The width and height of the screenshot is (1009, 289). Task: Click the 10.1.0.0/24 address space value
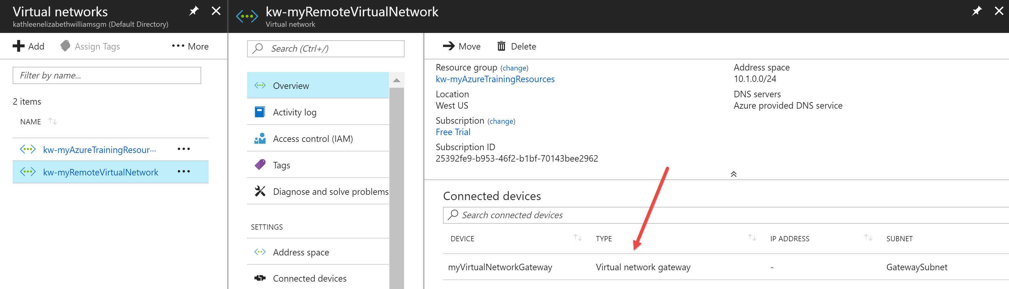click(755, 78)
